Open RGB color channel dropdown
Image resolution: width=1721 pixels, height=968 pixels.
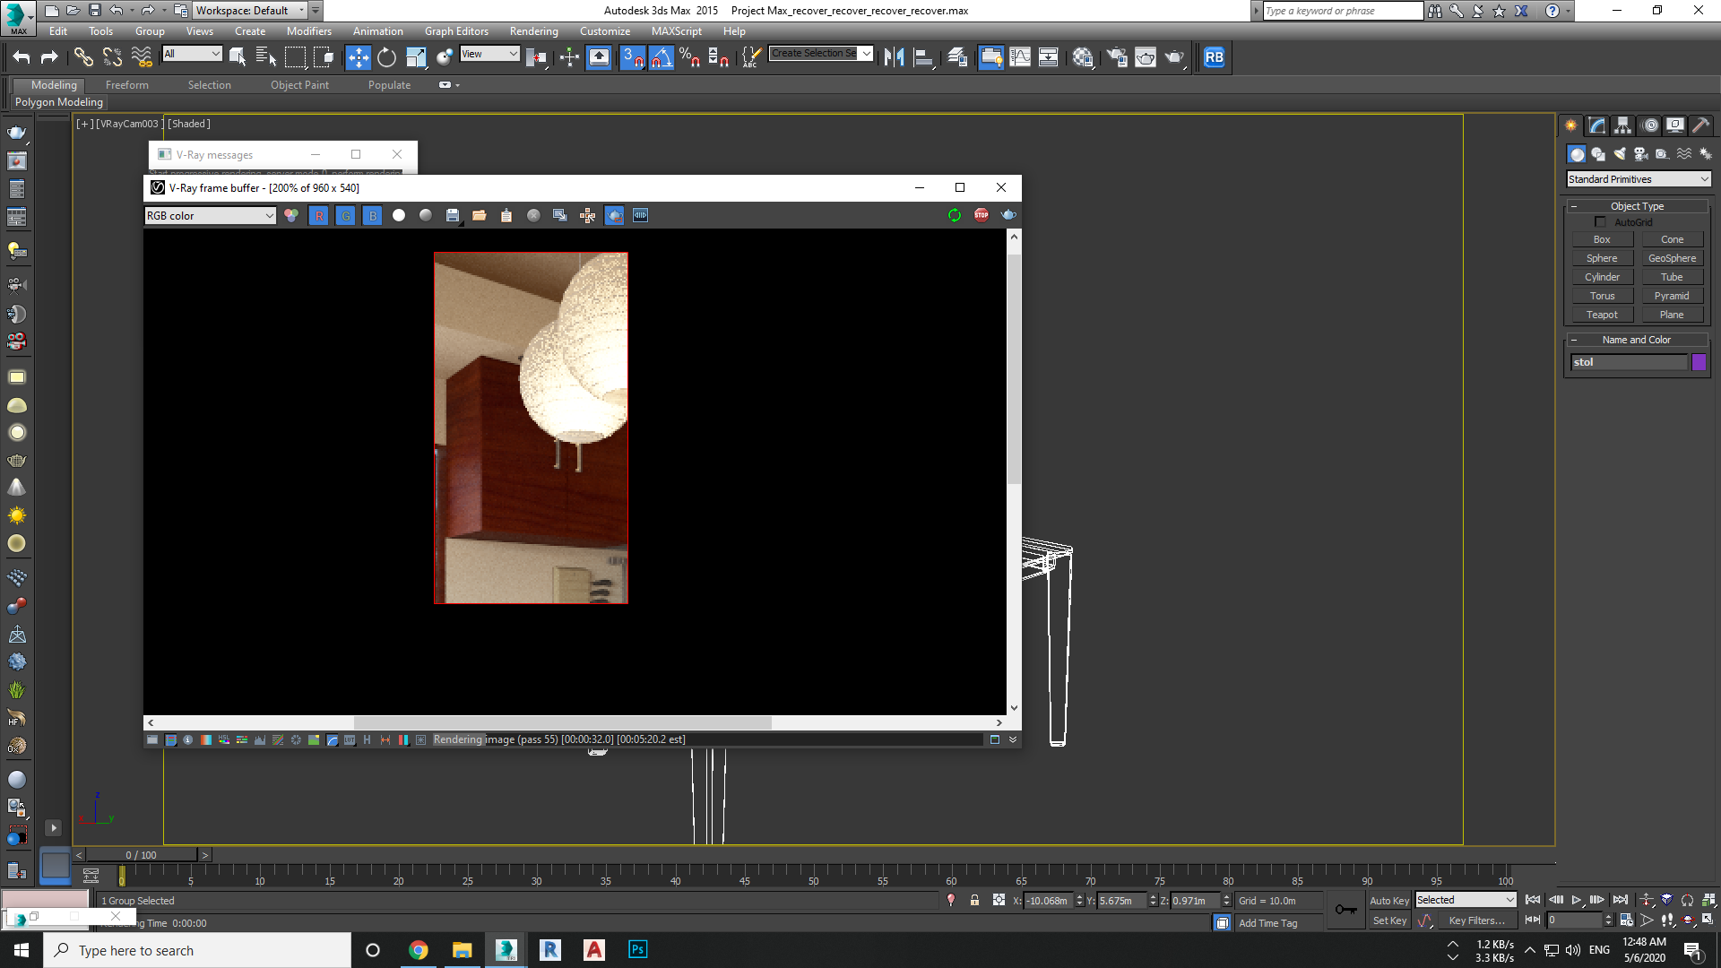click(210, 216)
